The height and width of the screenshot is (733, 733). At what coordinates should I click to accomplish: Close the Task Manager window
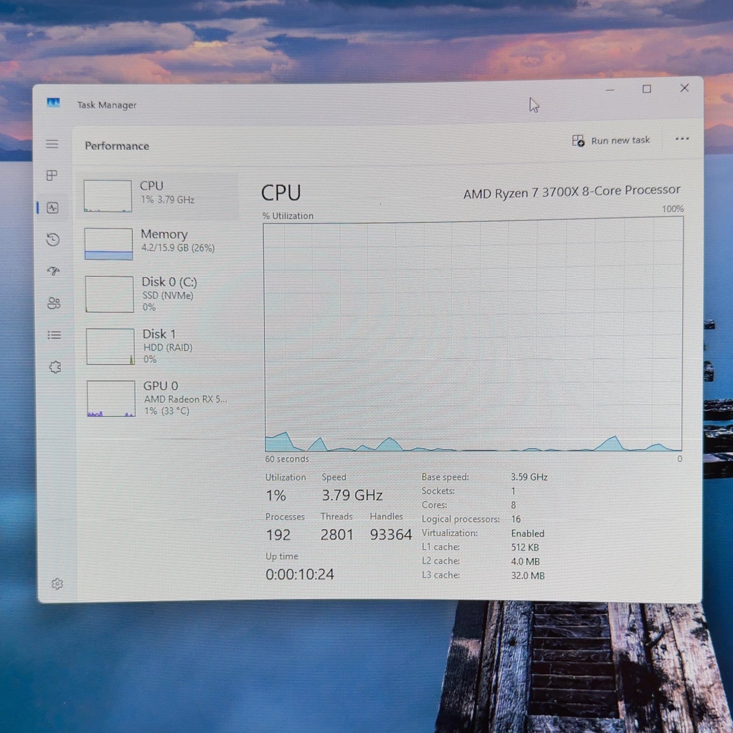[x=684, y=88]
